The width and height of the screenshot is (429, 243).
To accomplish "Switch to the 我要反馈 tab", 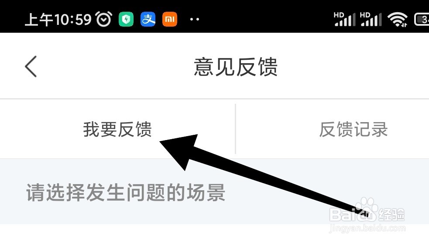I will pos(117,129).
